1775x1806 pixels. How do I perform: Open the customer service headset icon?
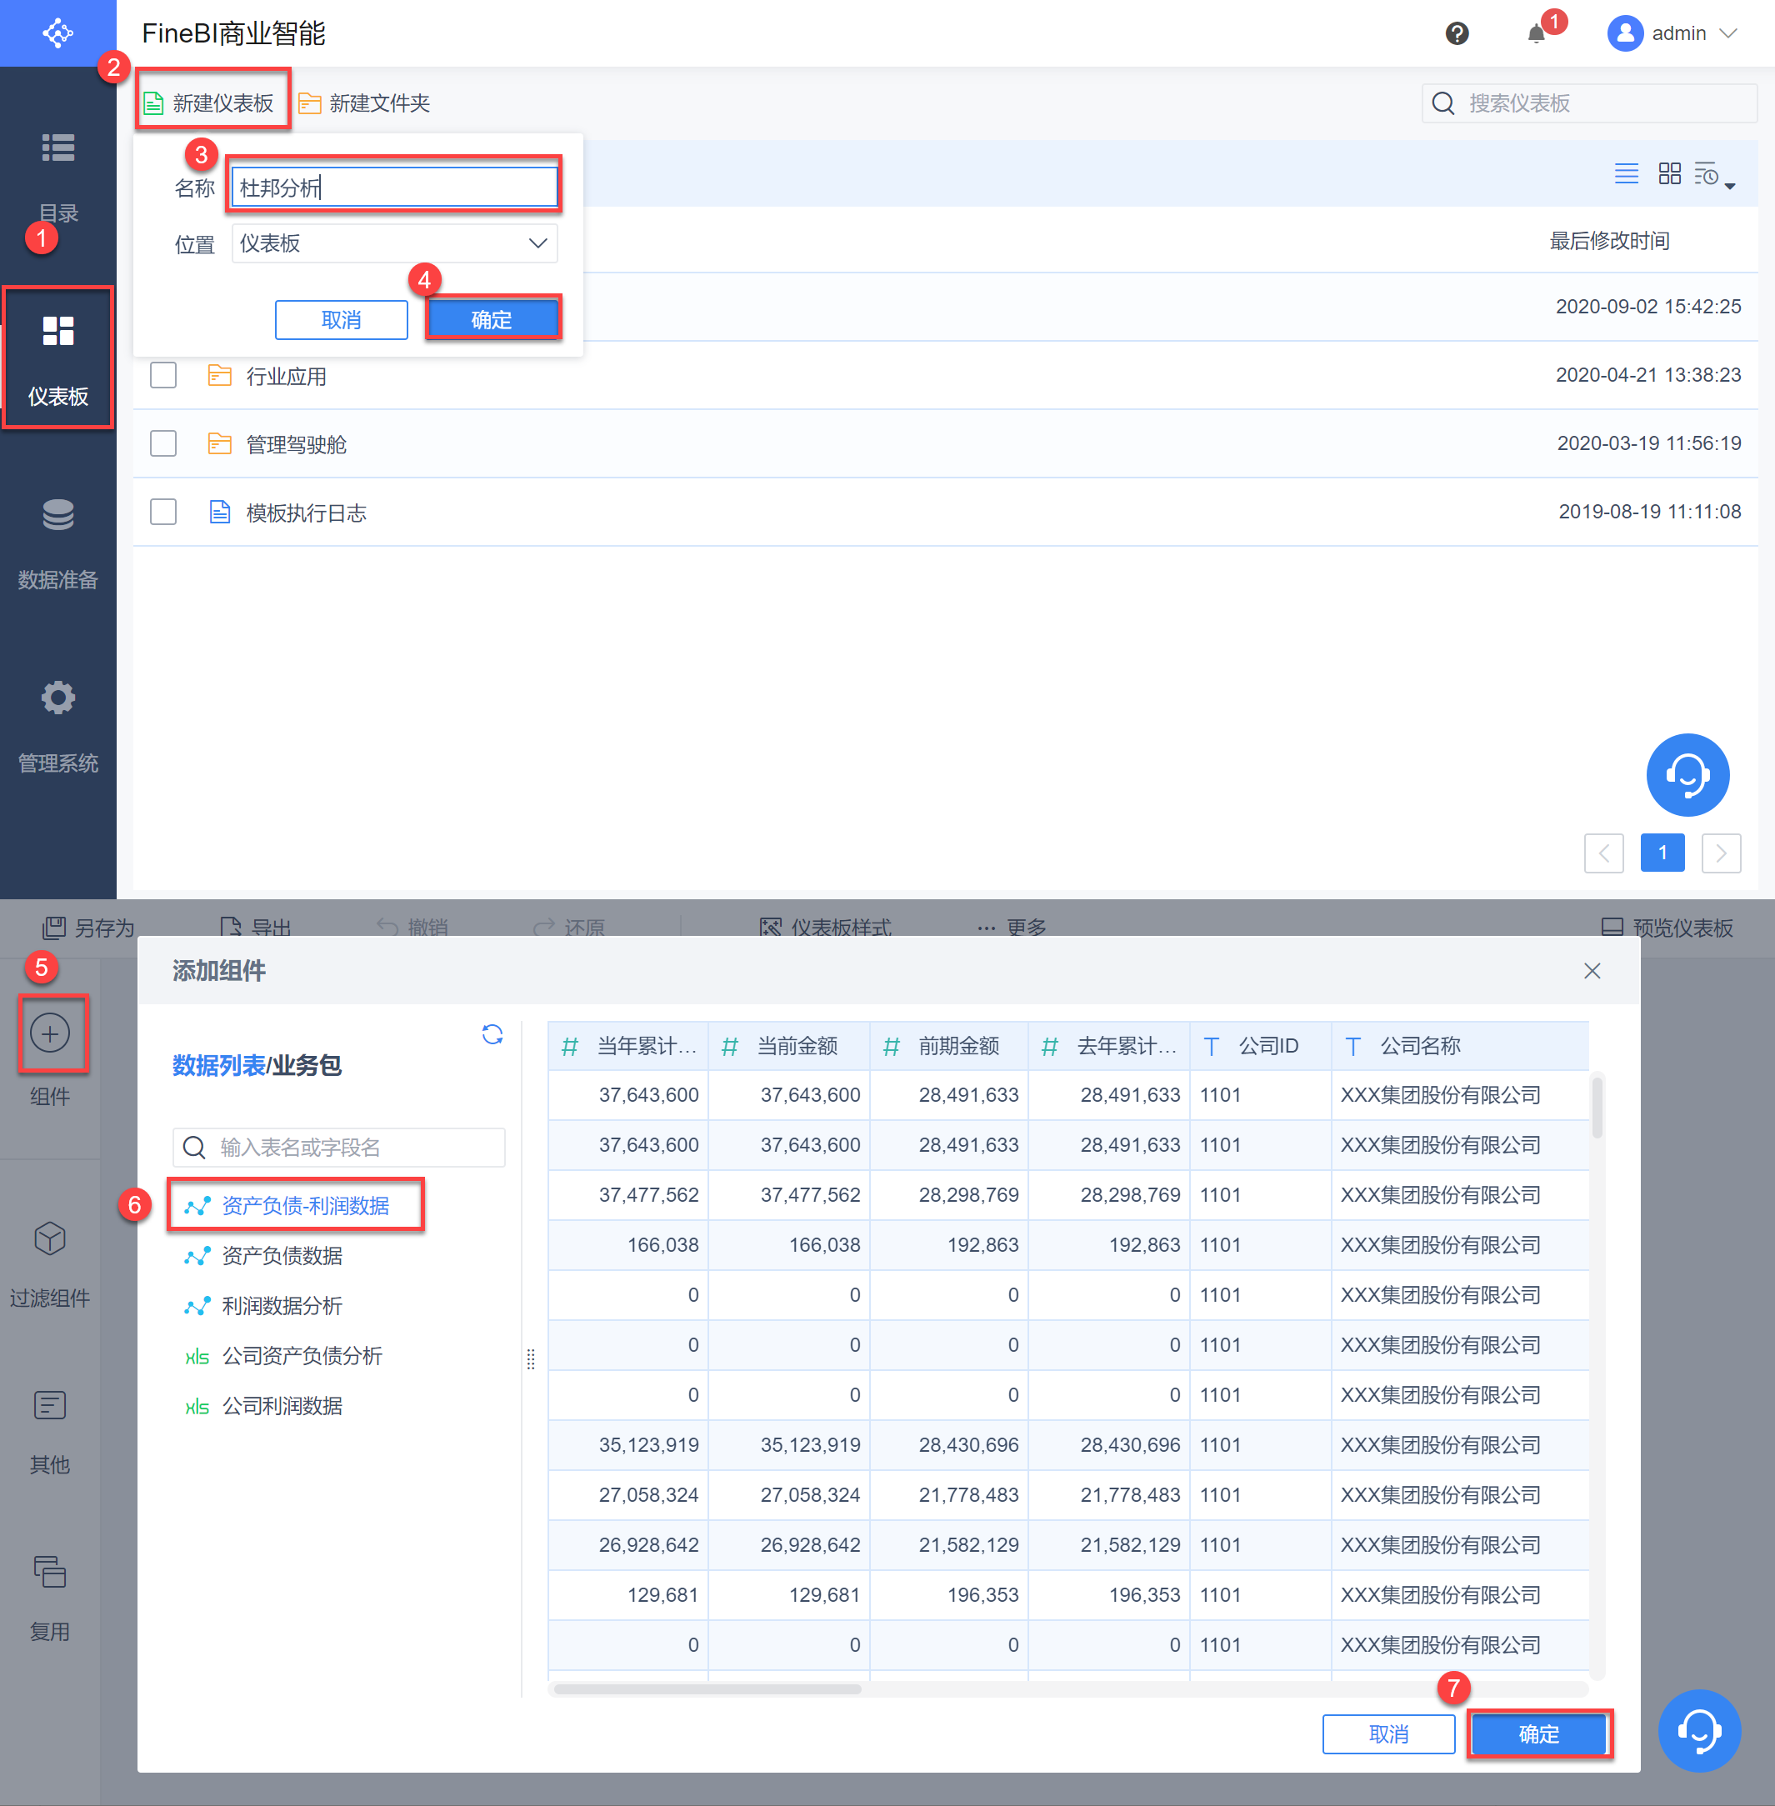coord(1687,775)
